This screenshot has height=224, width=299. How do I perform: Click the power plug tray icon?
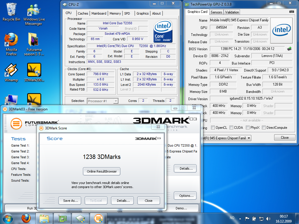(x=254, y=218)
